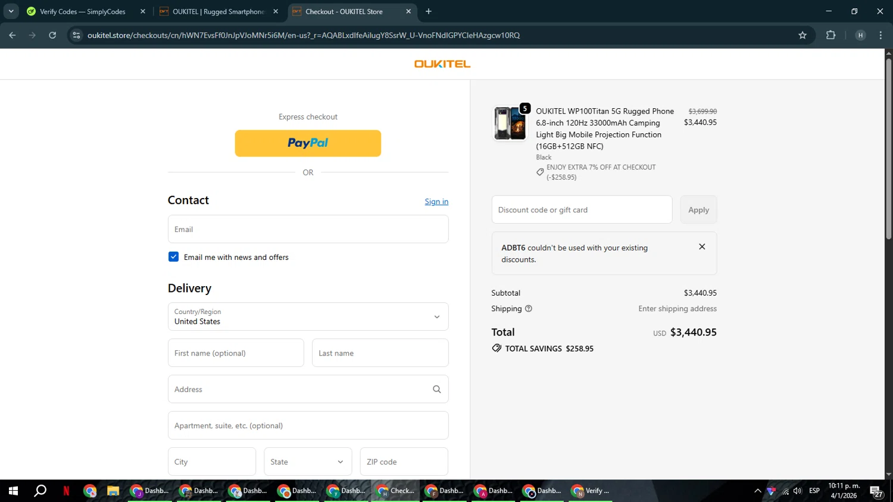The height and width of the screenshot is (502, 893).
Task: Open File Explorer from the taskbar
Action: 113,491
